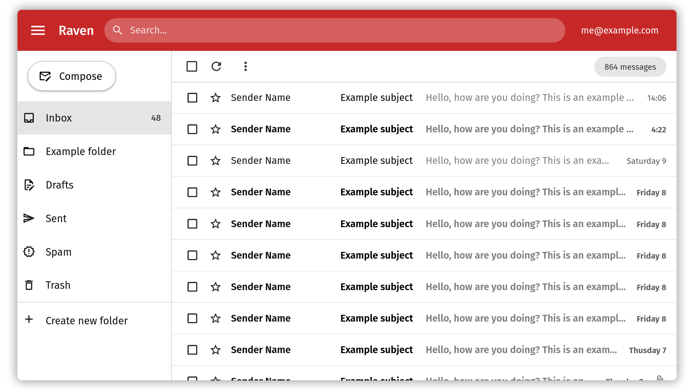Tick the checkbox of the 14:06 email
Screen dimensions: 694x390
[x=192, y=97]
